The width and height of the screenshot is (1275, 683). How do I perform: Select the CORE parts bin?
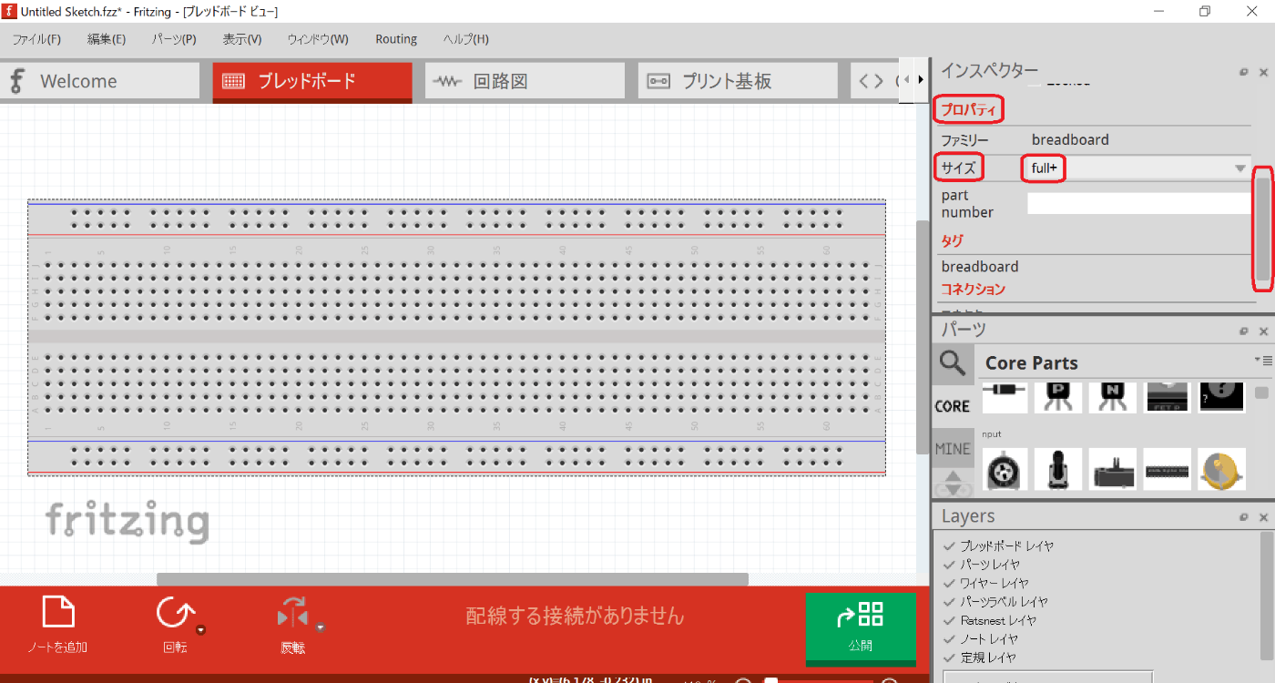(x=953, y=406)
